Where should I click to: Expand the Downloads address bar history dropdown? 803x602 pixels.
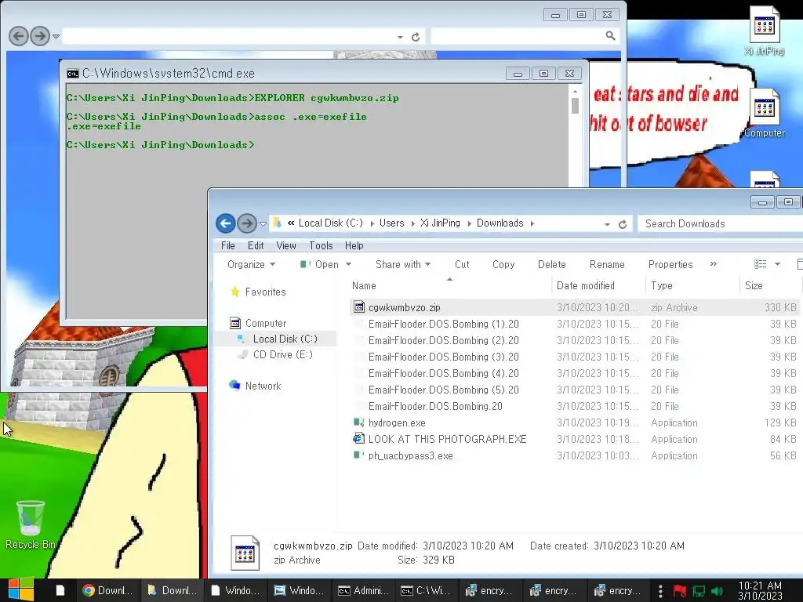click(x=607, y=224)
